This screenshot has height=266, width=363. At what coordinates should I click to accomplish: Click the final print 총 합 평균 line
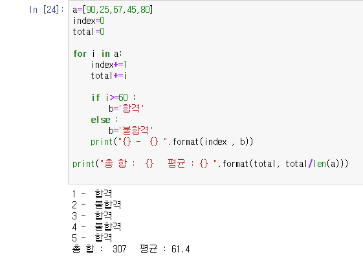210,164
